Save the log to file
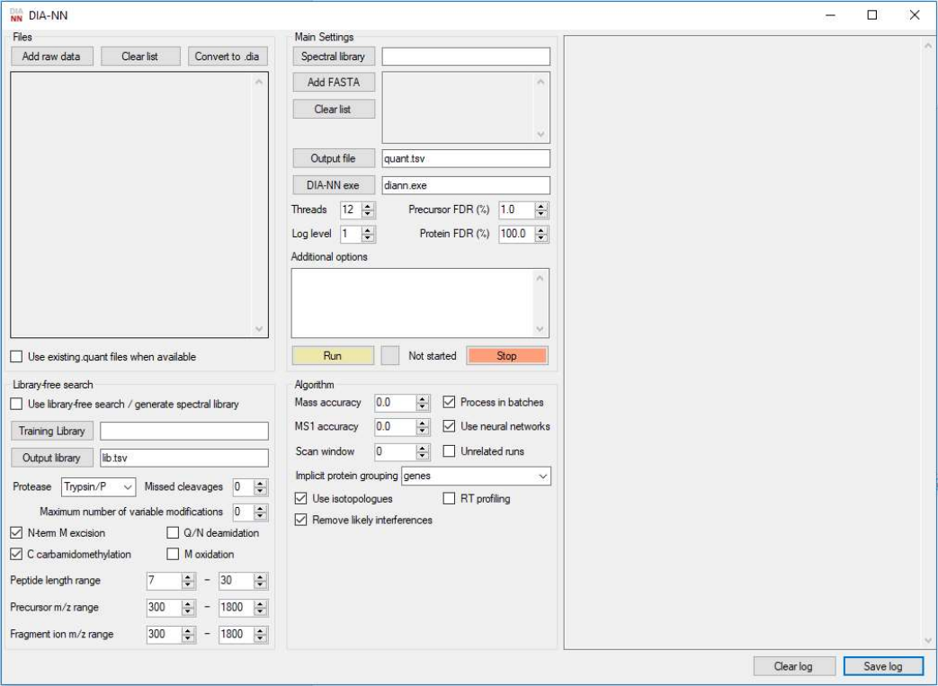938x686 pixels. [x=883, y=666]
